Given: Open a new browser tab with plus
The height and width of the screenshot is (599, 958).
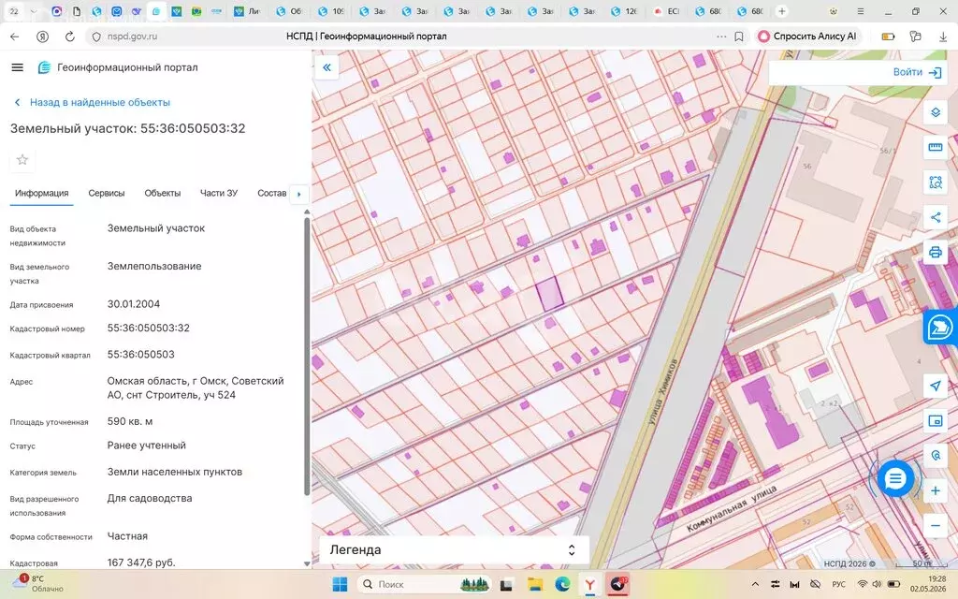Looking at the screenshot, I should click(x=781, y=11).
